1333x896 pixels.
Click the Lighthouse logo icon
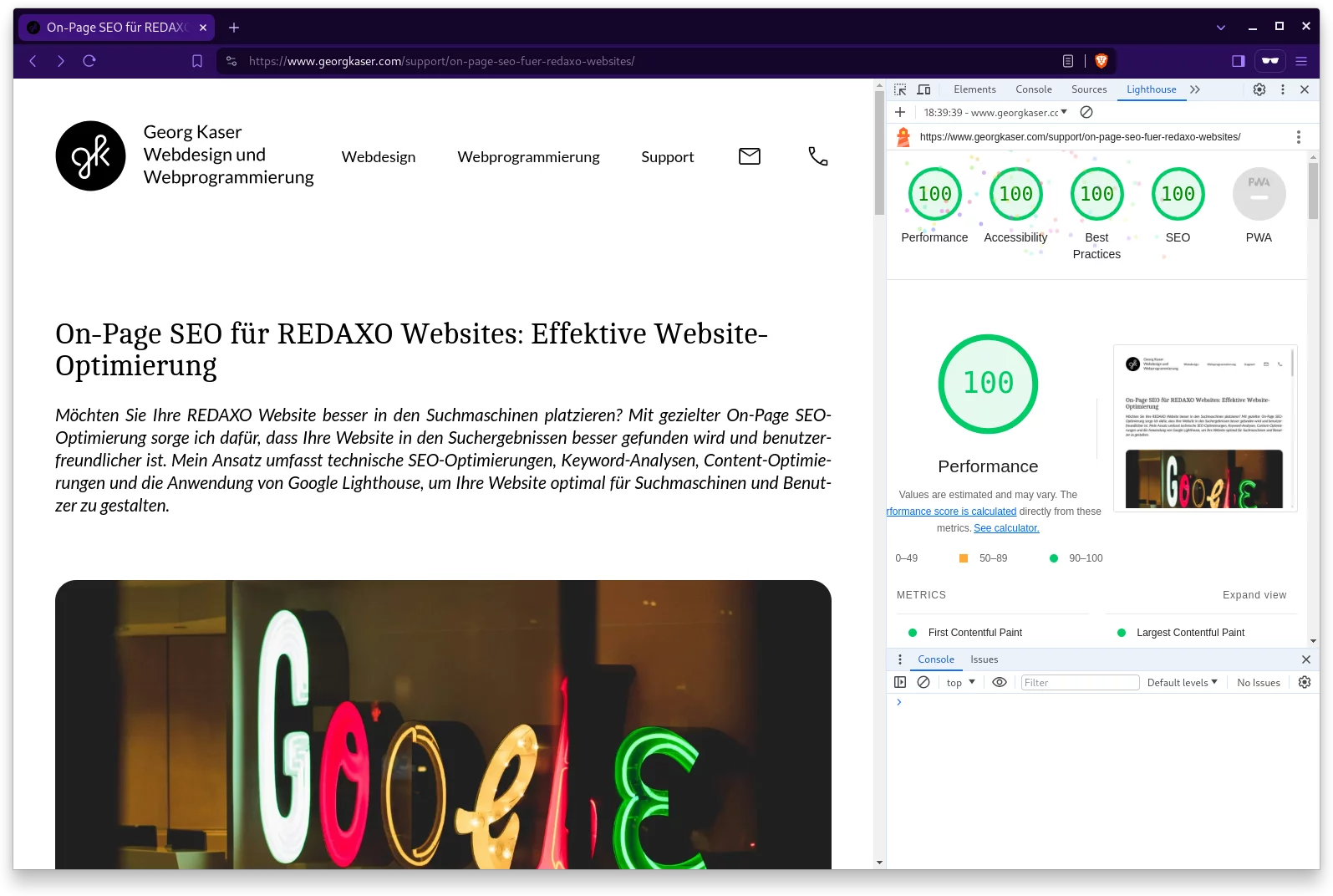[903, 137]
